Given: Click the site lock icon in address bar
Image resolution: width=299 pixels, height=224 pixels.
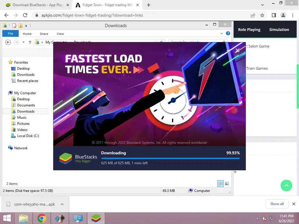Looking at the screenshot, I should coord(37,15).
